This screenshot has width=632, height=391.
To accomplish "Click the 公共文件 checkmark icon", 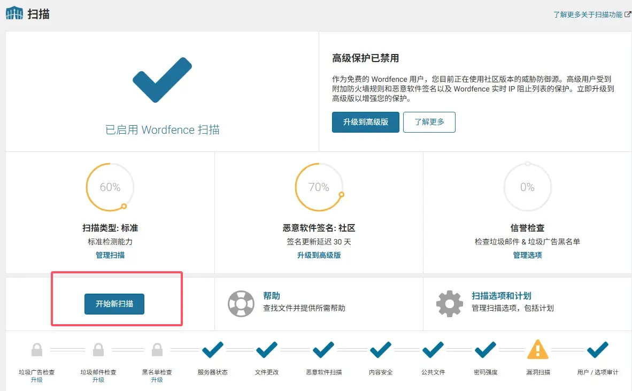I will coord(433,349).
